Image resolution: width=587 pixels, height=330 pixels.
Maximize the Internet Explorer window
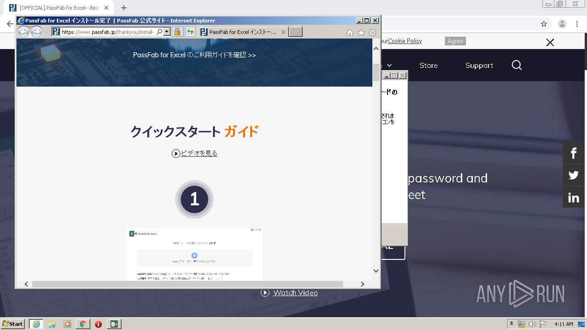click(367, 21)
